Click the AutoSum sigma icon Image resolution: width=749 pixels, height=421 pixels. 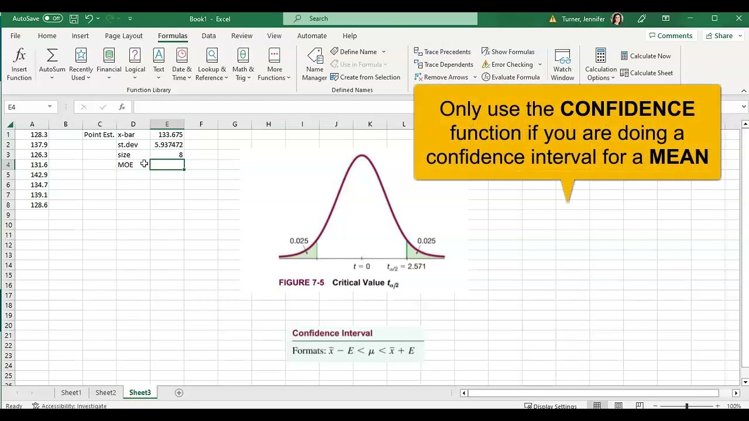52,56
